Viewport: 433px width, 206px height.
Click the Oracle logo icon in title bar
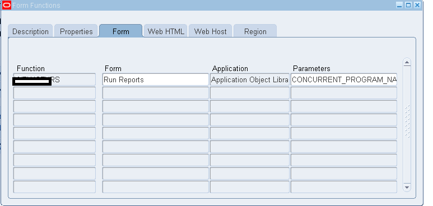pyautogui.click(x=6, y=5)
